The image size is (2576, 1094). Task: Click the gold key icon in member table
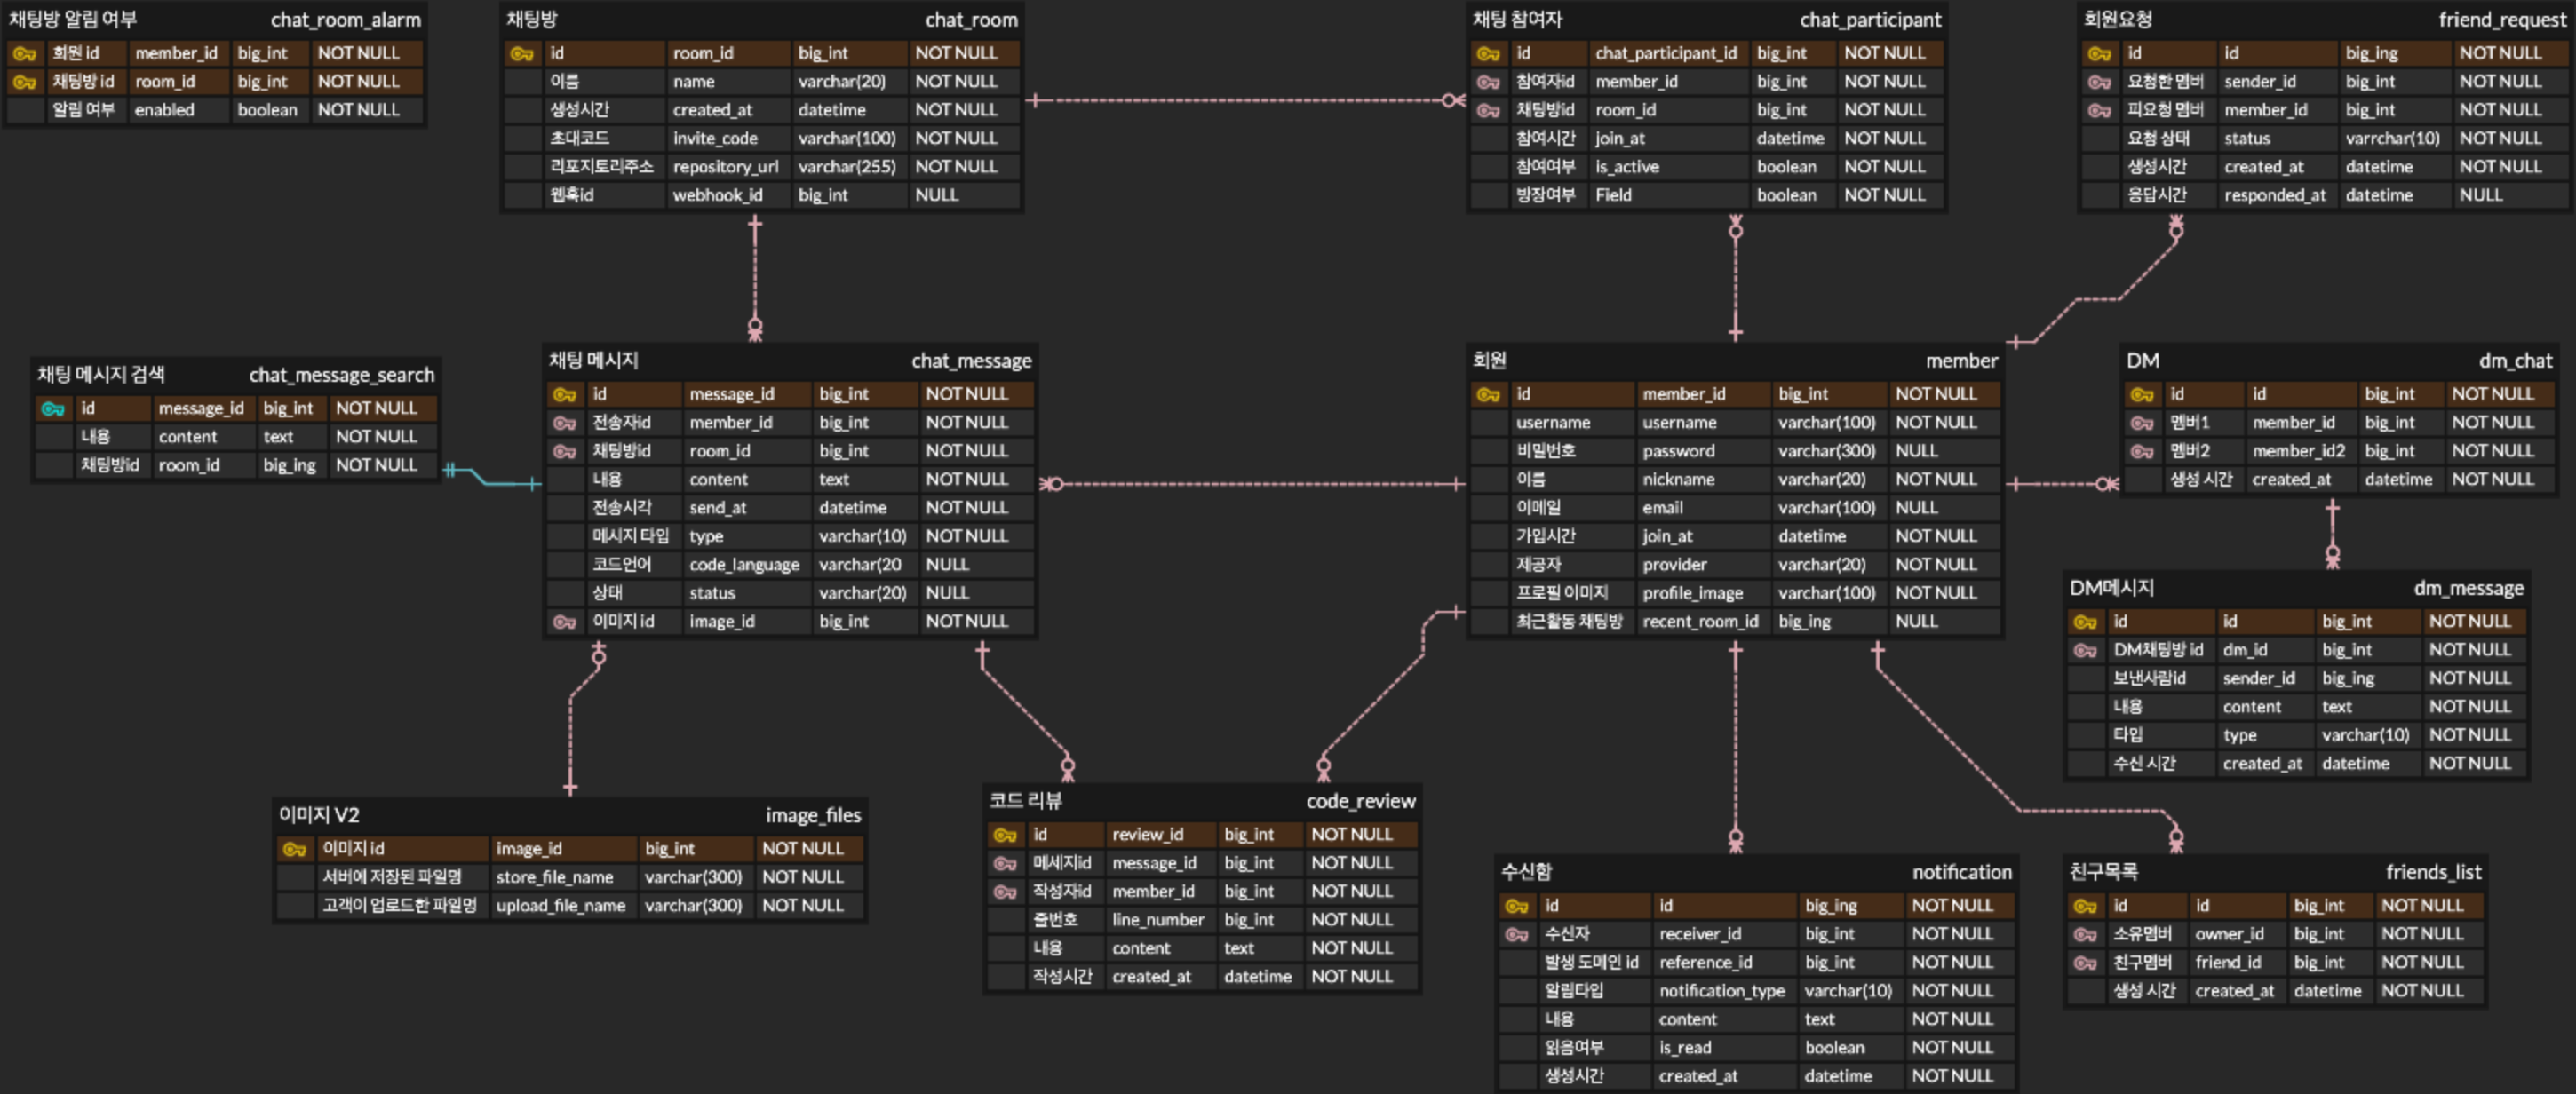click(1487, 395)
